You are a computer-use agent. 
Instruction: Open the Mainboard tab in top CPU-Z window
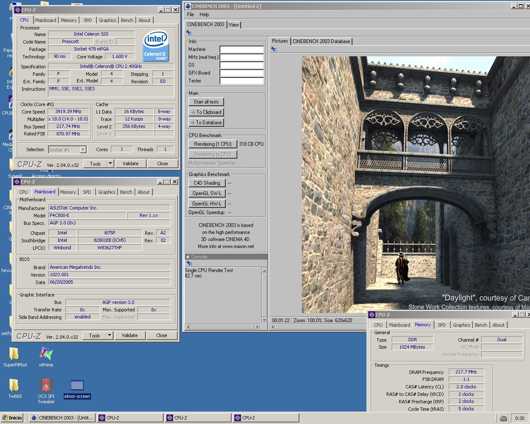[x=46, y=20]
